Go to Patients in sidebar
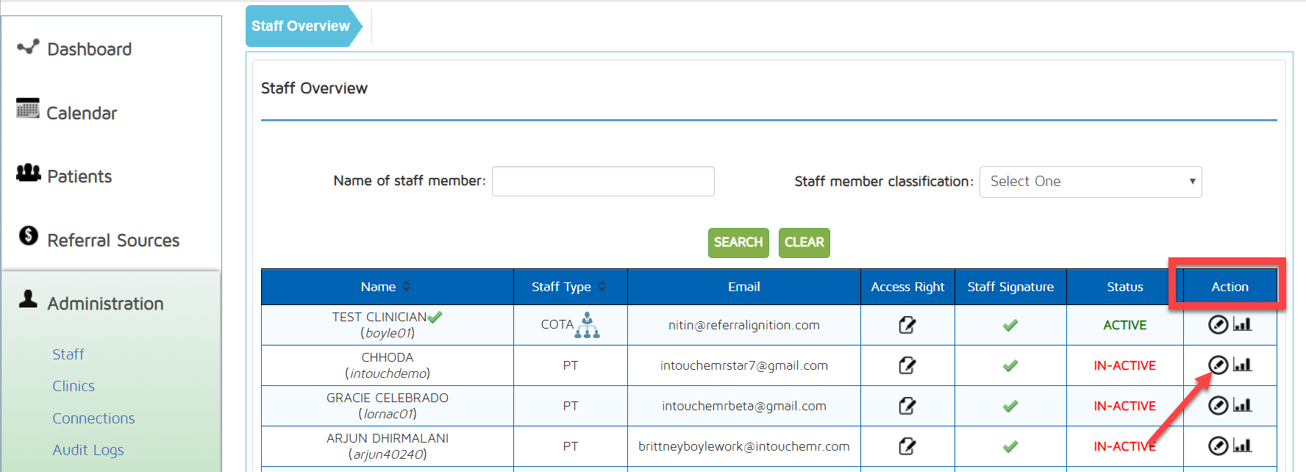The image size is (1306, 472). 79,176
